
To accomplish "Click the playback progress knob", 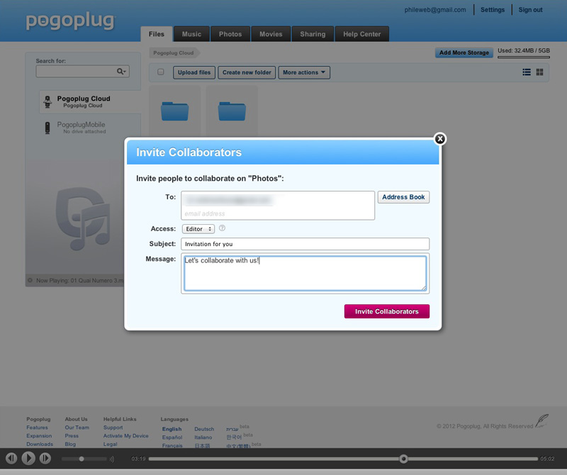I will click(x=403, y=459).
